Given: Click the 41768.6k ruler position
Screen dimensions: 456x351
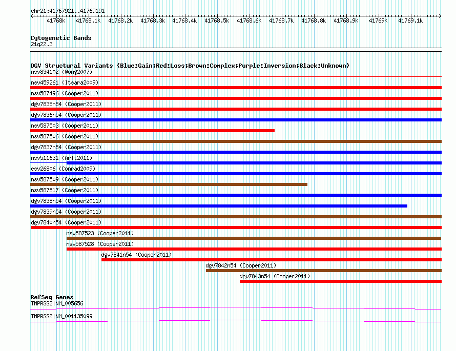Looking at the screenshot, I should point(249,20).
